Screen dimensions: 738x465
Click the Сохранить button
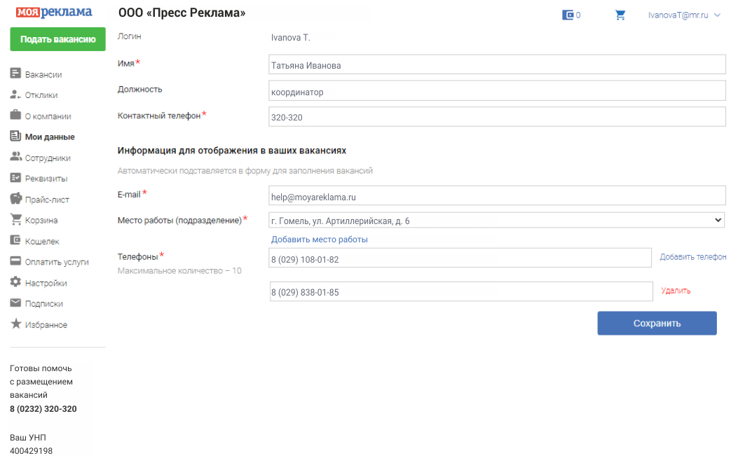pyautogui.click(x=657, y=324)
